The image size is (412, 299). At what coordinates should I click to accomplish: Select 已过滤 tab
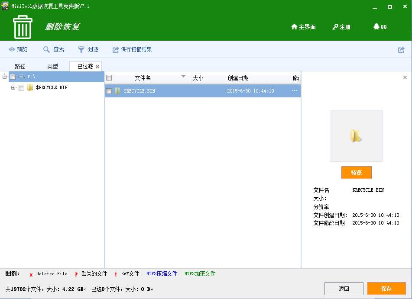(x=85, y=66)
